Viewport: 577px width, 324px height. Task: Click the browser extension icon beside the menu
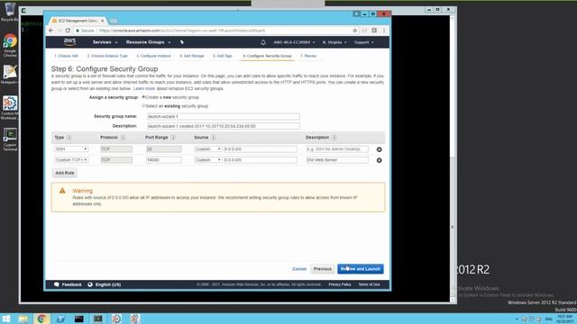(374, 31)
